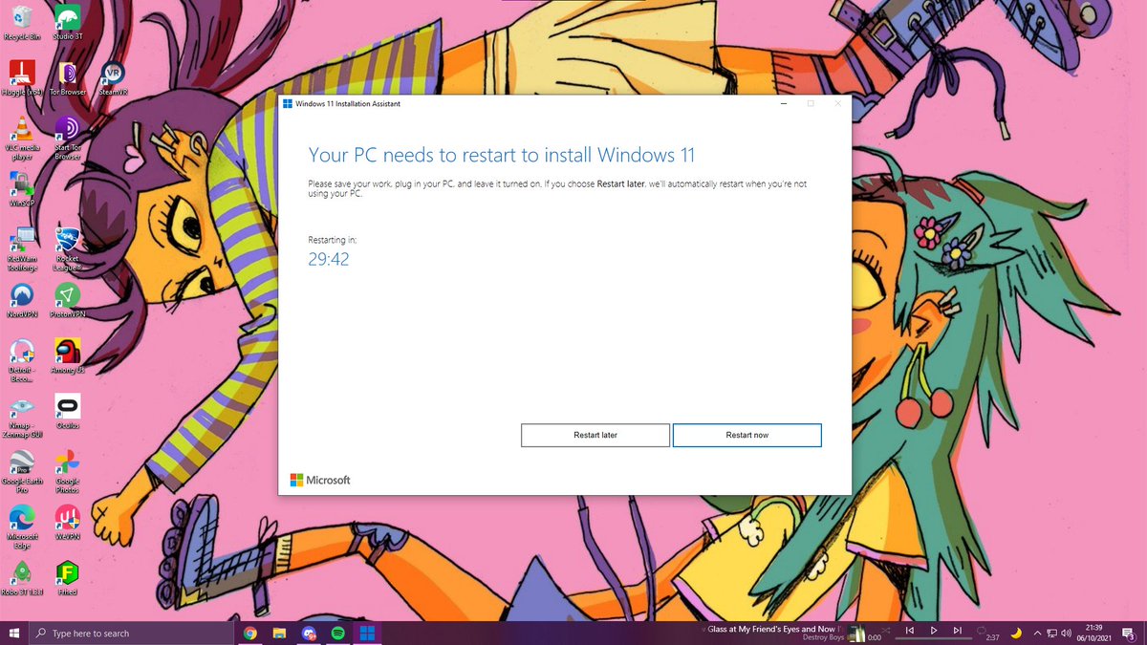Image resolution: width=1147 pixels, height=645 pixels.
Task: Launch ProtonVPN desktop shortcut
Action: pyautogui.click(x=67, y=300)
